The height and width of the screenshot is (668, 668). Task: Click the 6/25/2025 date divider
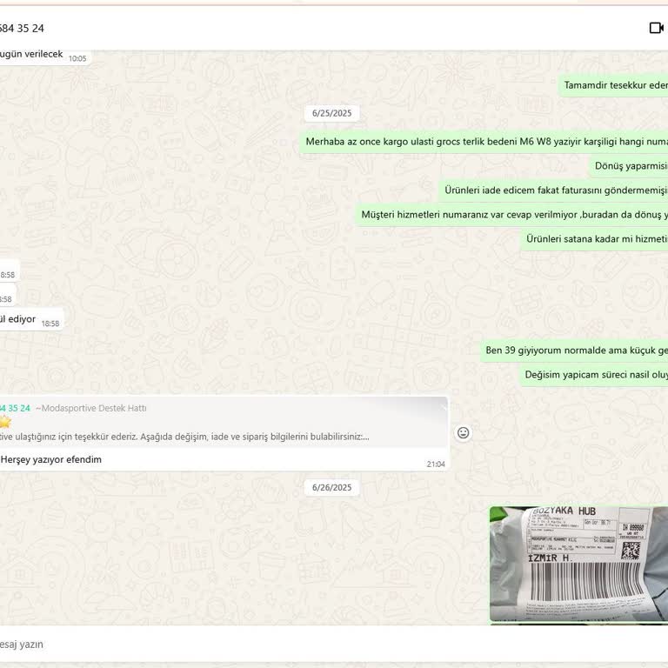[x=332, y=113]
